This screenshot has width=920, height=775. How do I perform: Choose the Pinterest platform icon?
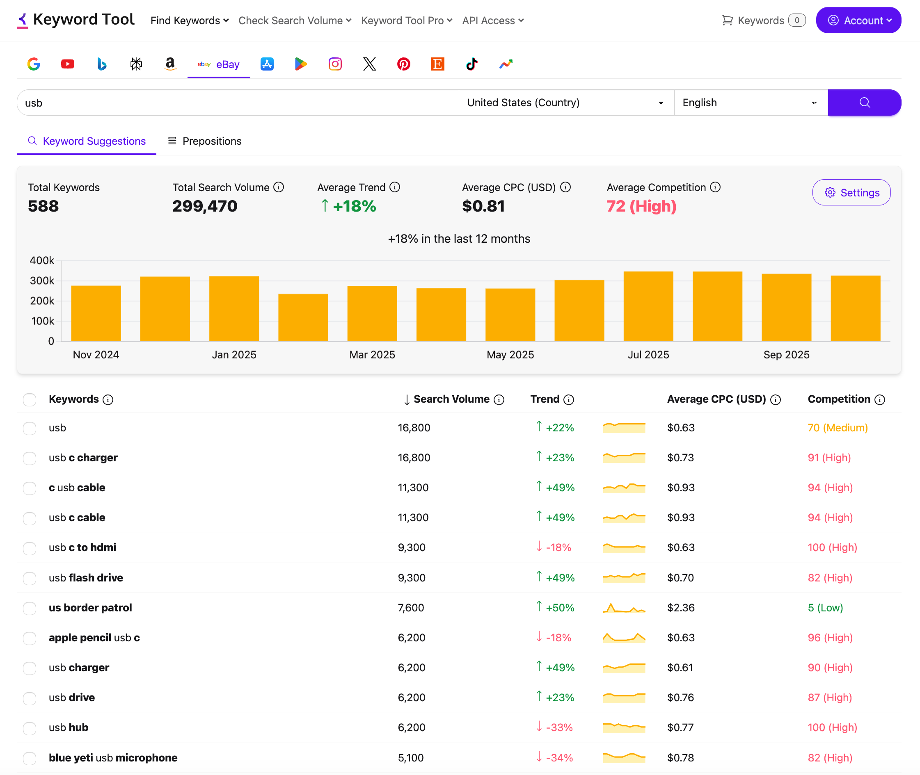pyautogui.click(x=403, y=64)
